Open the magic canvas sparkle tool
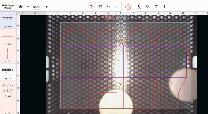208x114 pixels. click(x=139, y=7)
